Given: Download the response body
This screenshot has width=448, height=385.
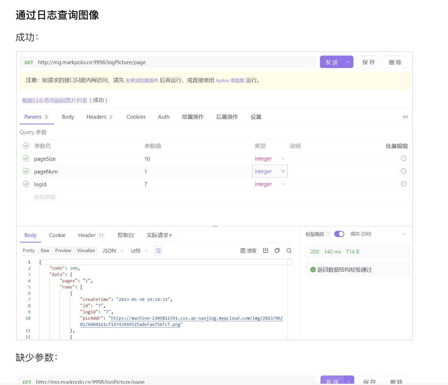Looking at the screenshot, I should (x=266, y=251).
